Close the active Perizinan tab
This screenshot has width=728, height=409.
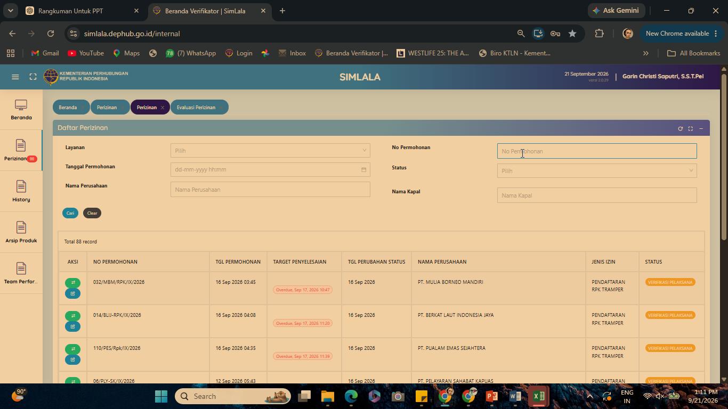[163, 108]
